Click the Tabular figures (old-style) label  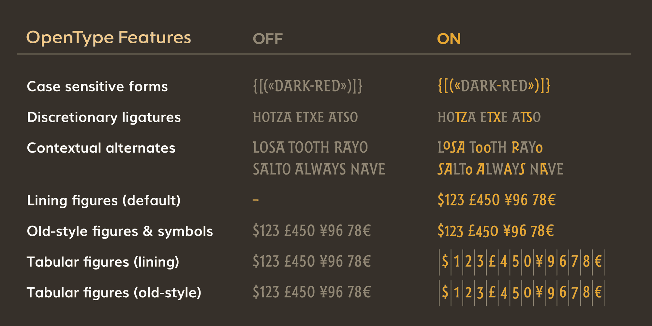click(x=114, y=292)
